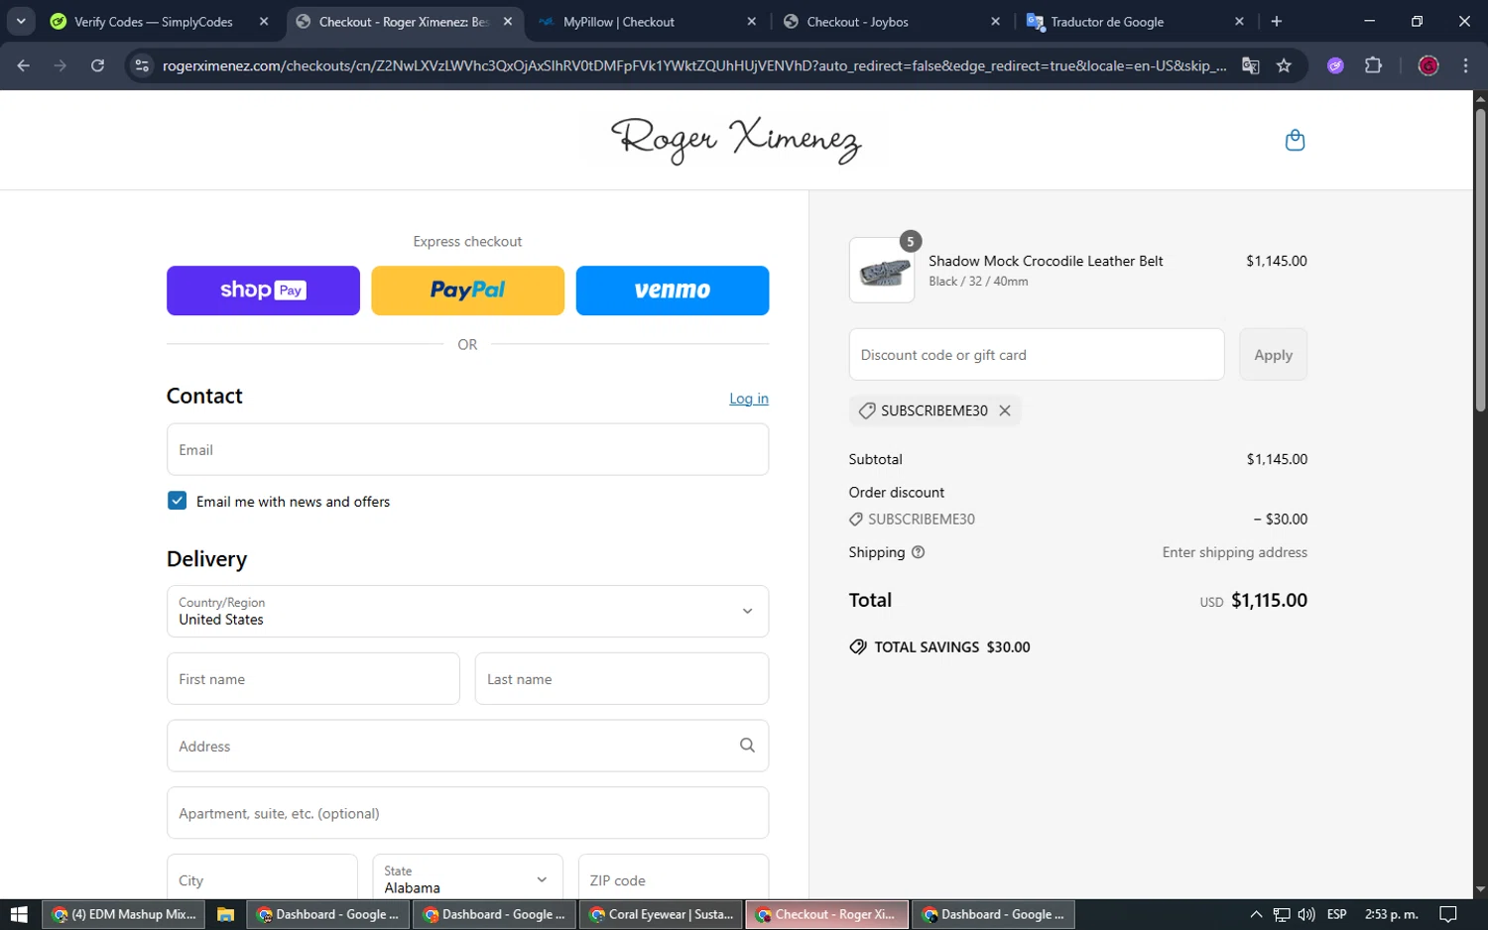View site information icon in address bar
The image size is (1488, 930).
click(x=142, y=65)
